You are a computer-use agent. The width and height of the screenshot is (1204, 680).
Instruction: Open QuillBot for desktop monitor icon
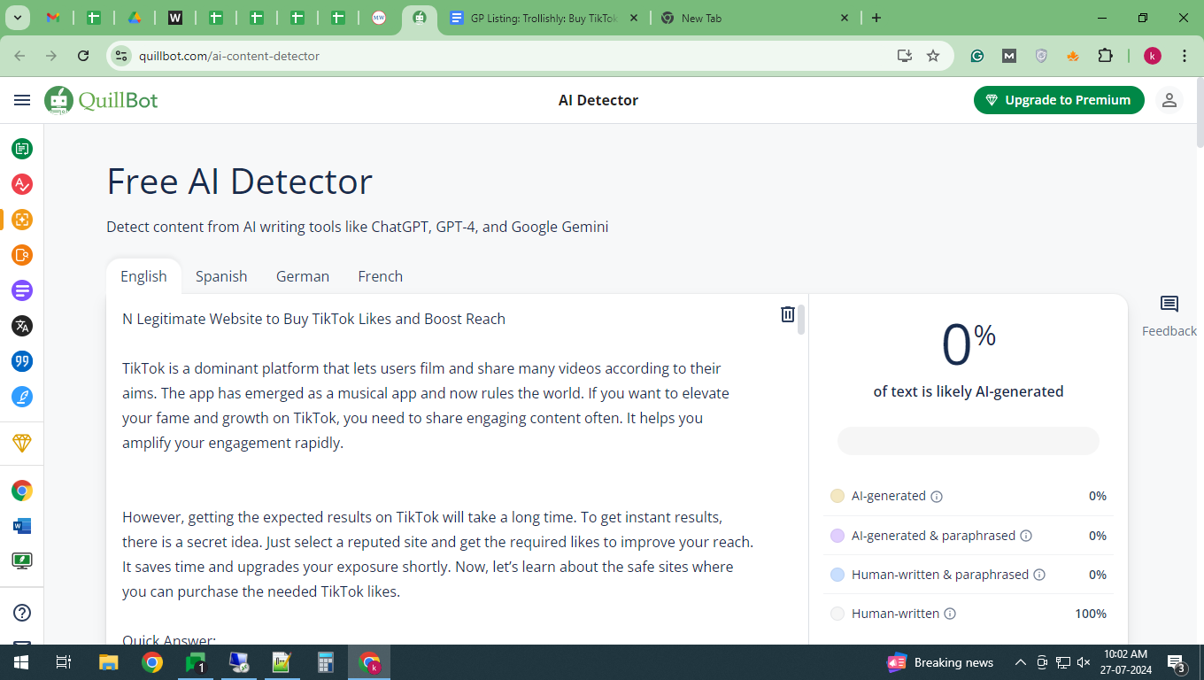click(22, 560)
